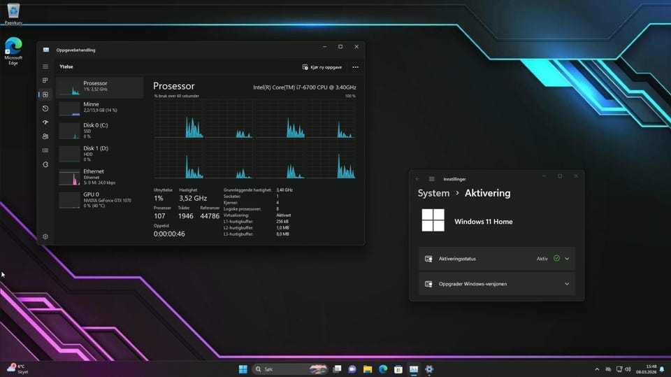Screen dimensions: 671x377
Task: Open Startup apps in Task Manager sidebar
Action: pyautogui.click(x=45, y=122)
